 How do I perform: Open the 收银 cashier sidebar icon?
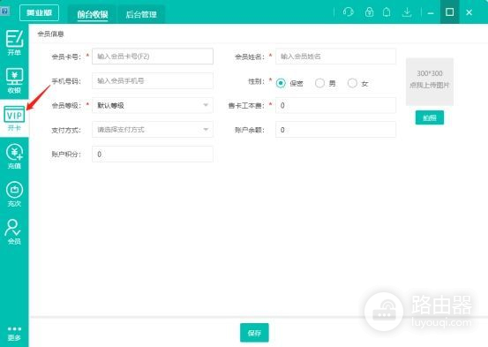(14, 80)
